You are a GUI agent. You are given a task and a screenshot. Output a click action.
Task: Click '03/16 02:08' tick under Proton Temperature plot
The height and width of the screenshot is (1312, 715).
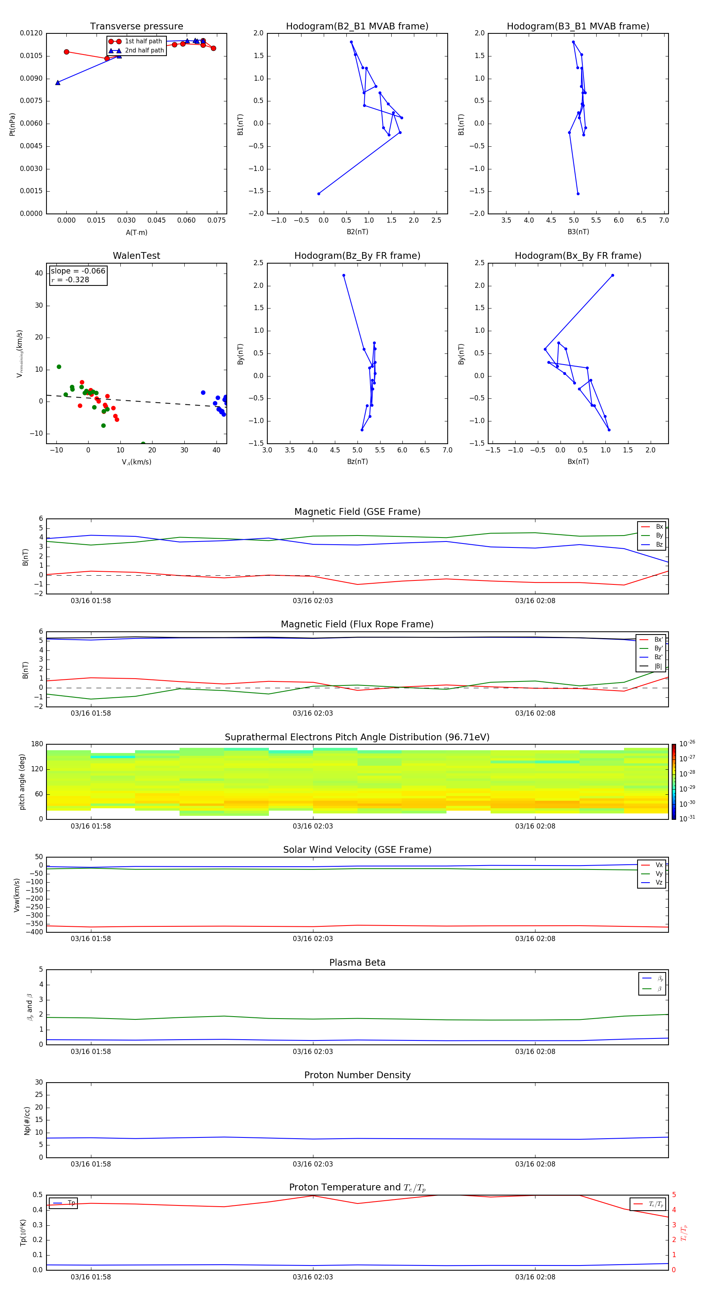point(535,1277)
